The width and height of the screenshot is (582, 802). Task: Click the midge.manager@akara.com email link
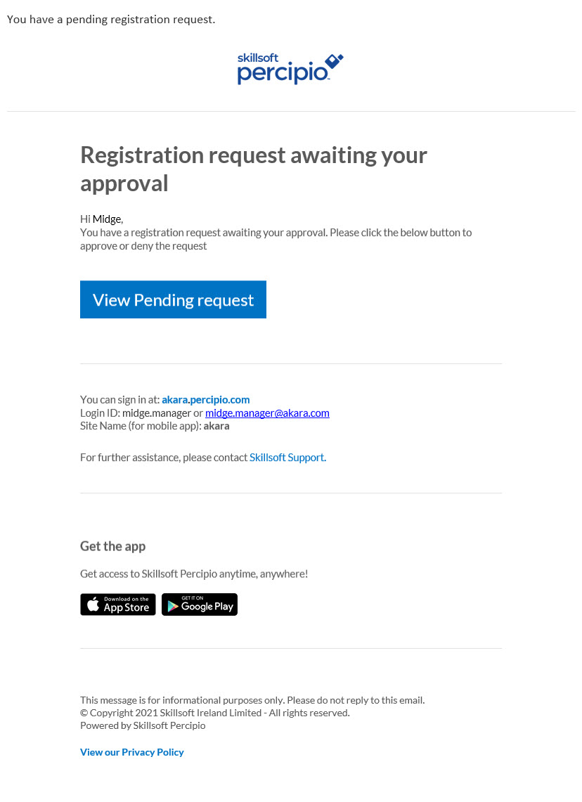267,413
